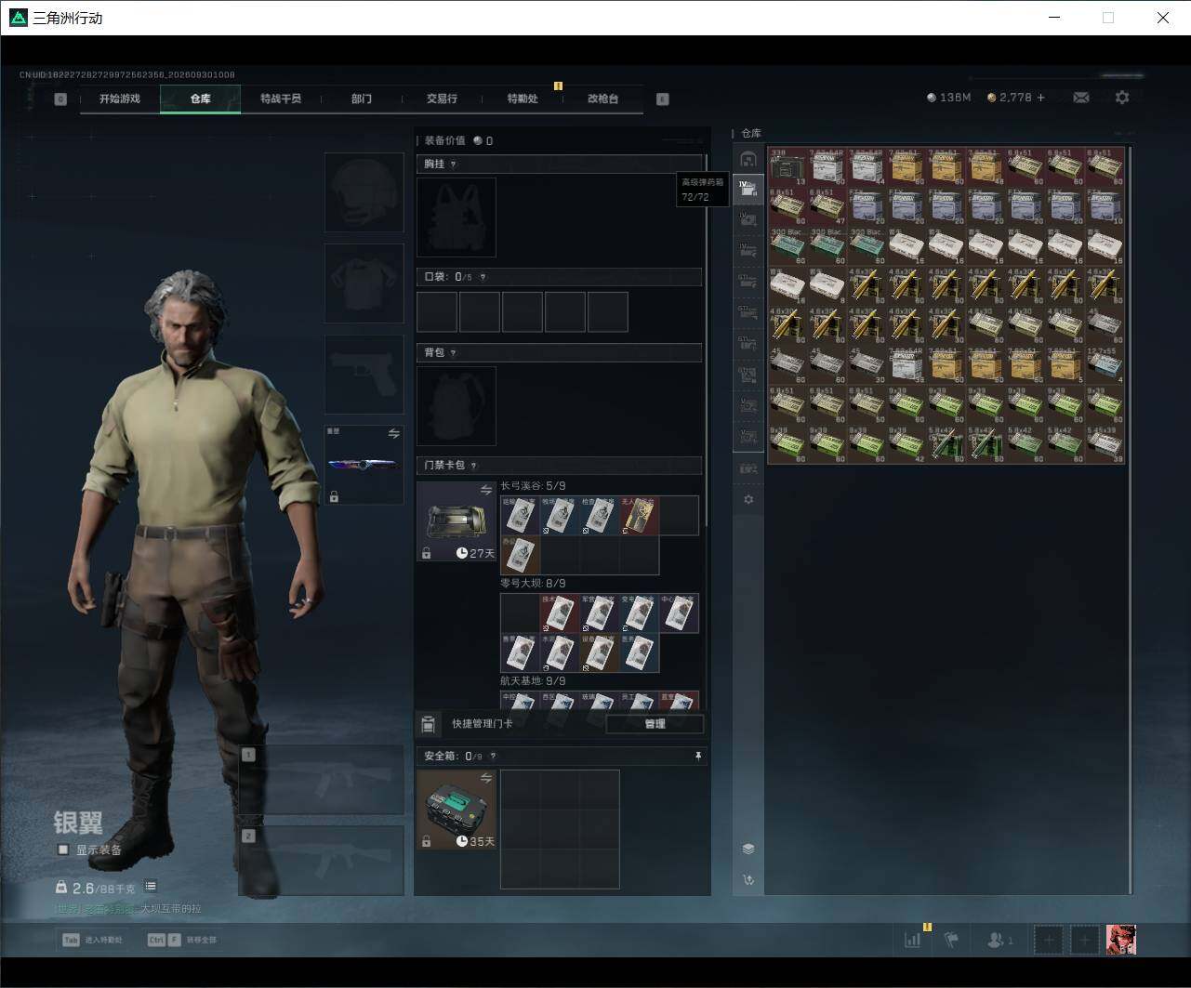Open statistics bar chart icon at bottom

tap(913, 940)
